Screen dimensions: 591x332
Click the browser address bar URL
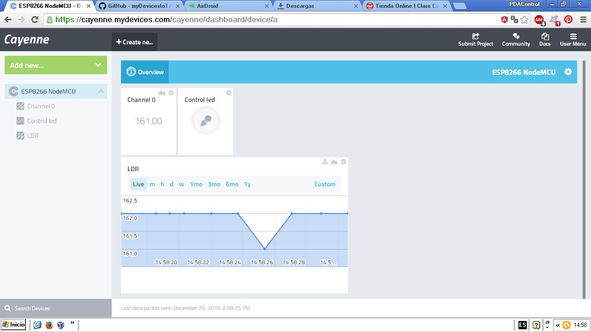[x=166, y=20]
